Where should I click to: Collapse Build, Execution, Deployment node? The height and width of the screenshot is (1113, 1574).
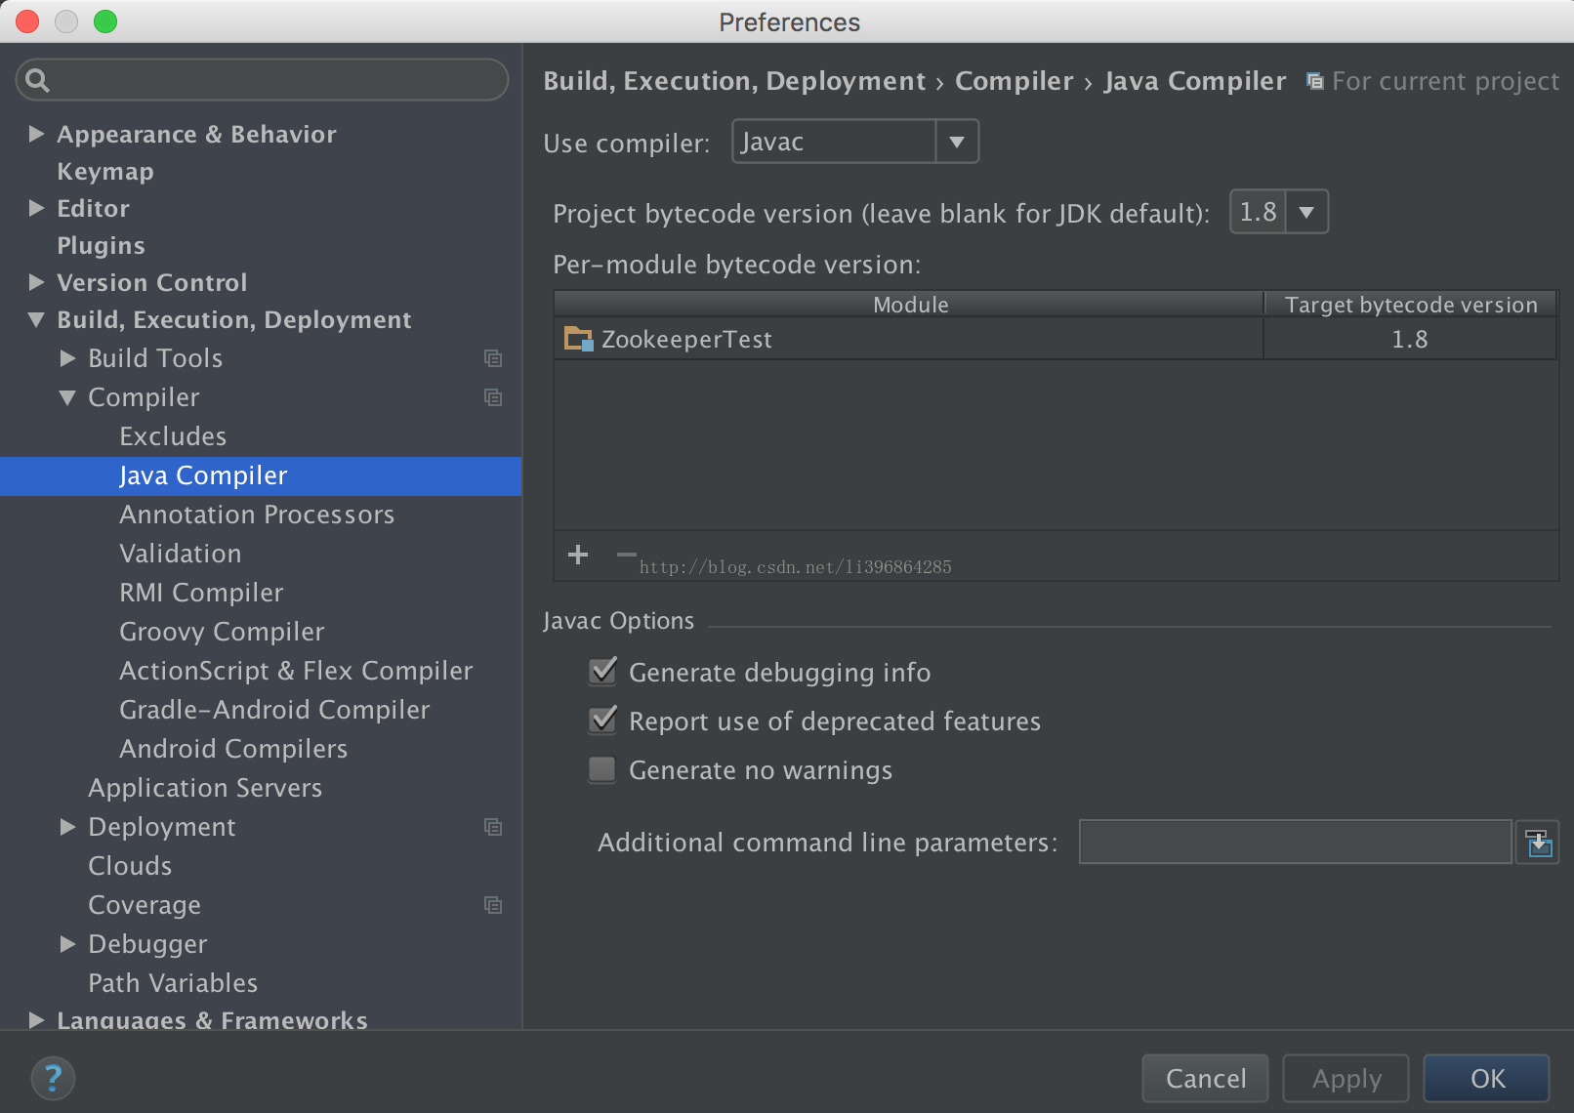point(36,319)
